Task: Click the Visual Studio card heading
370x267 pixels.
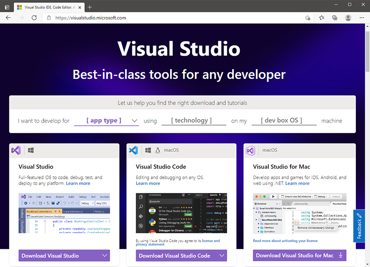Action: click(36, 167)
